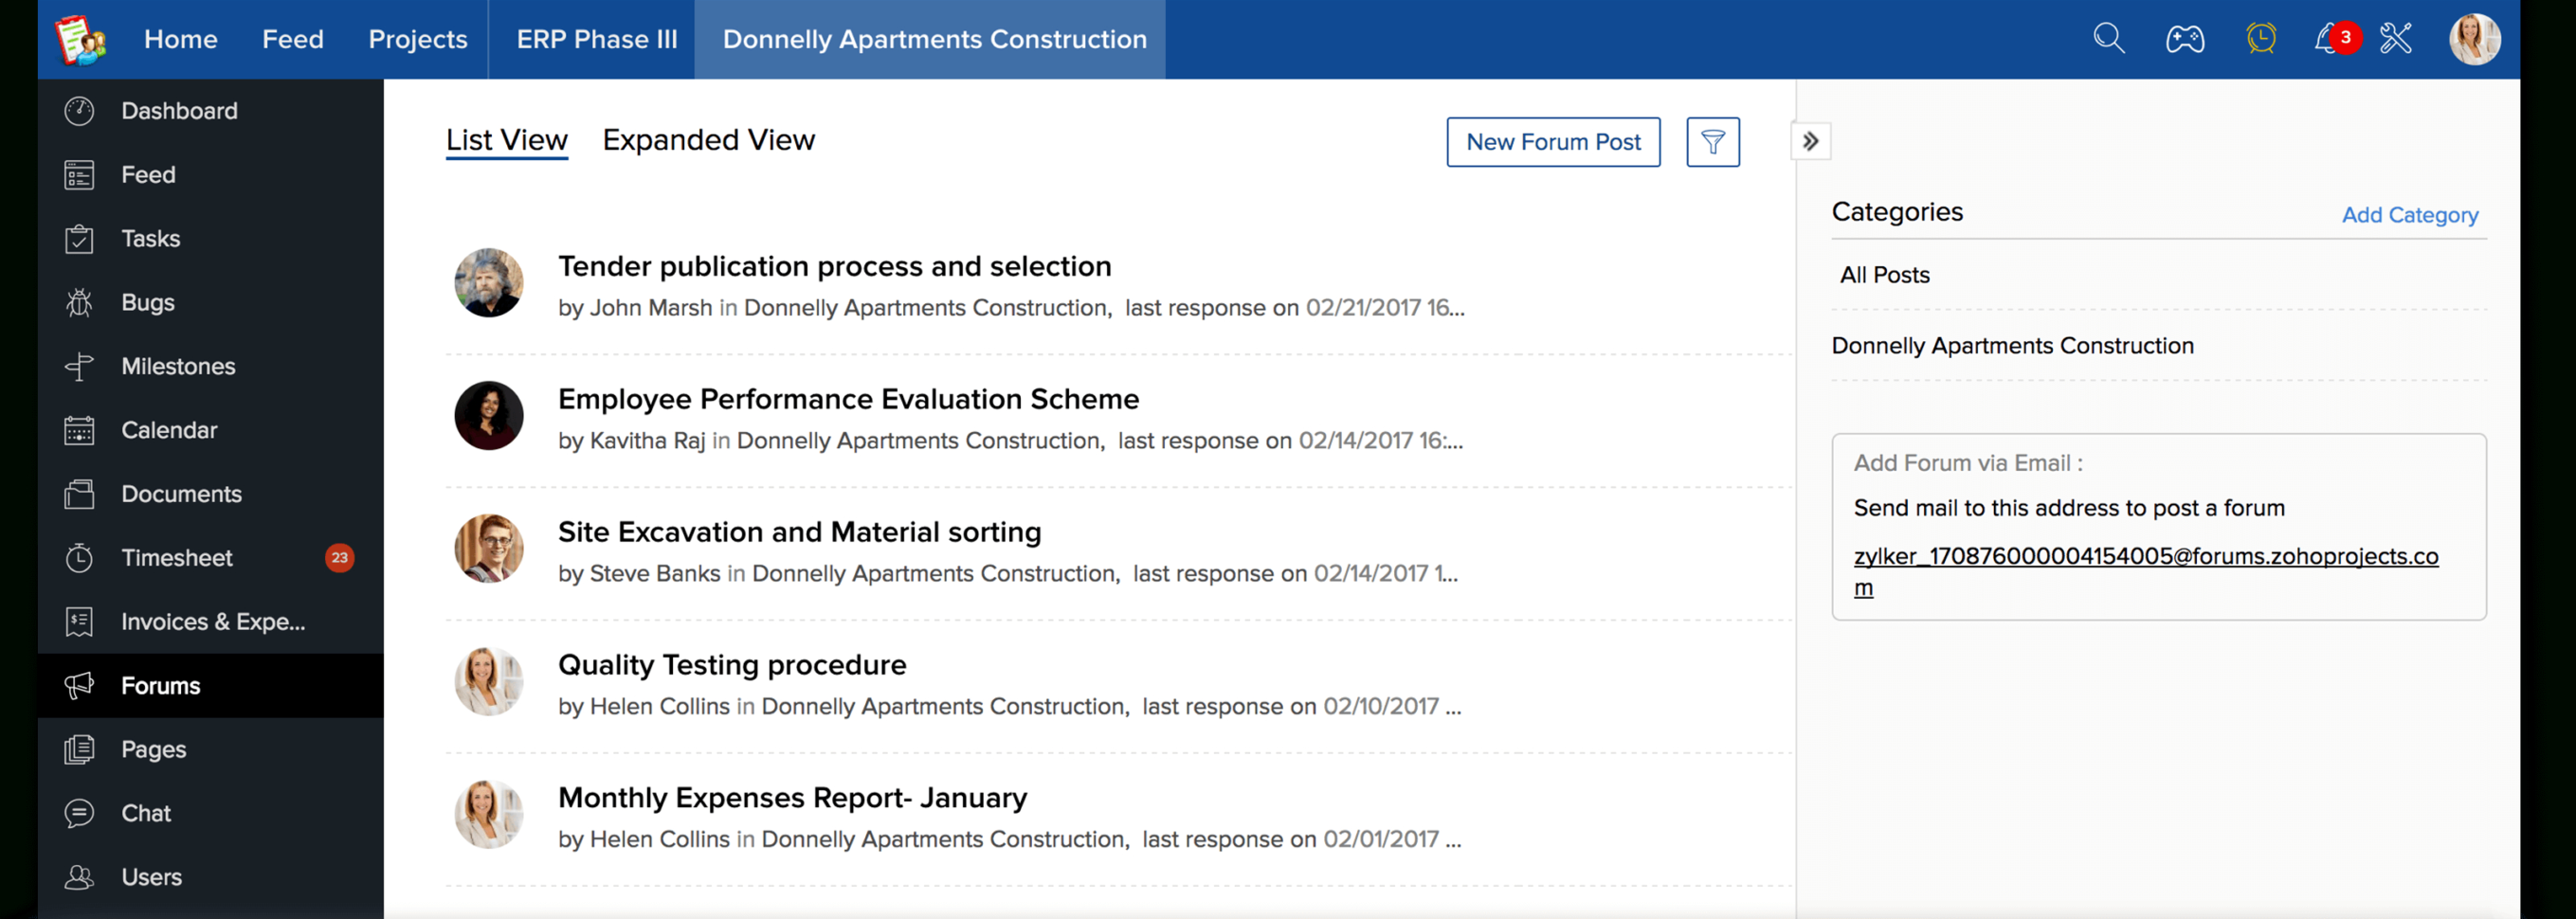Open the Chat section
2576x919 pixels.
point(145,813)
